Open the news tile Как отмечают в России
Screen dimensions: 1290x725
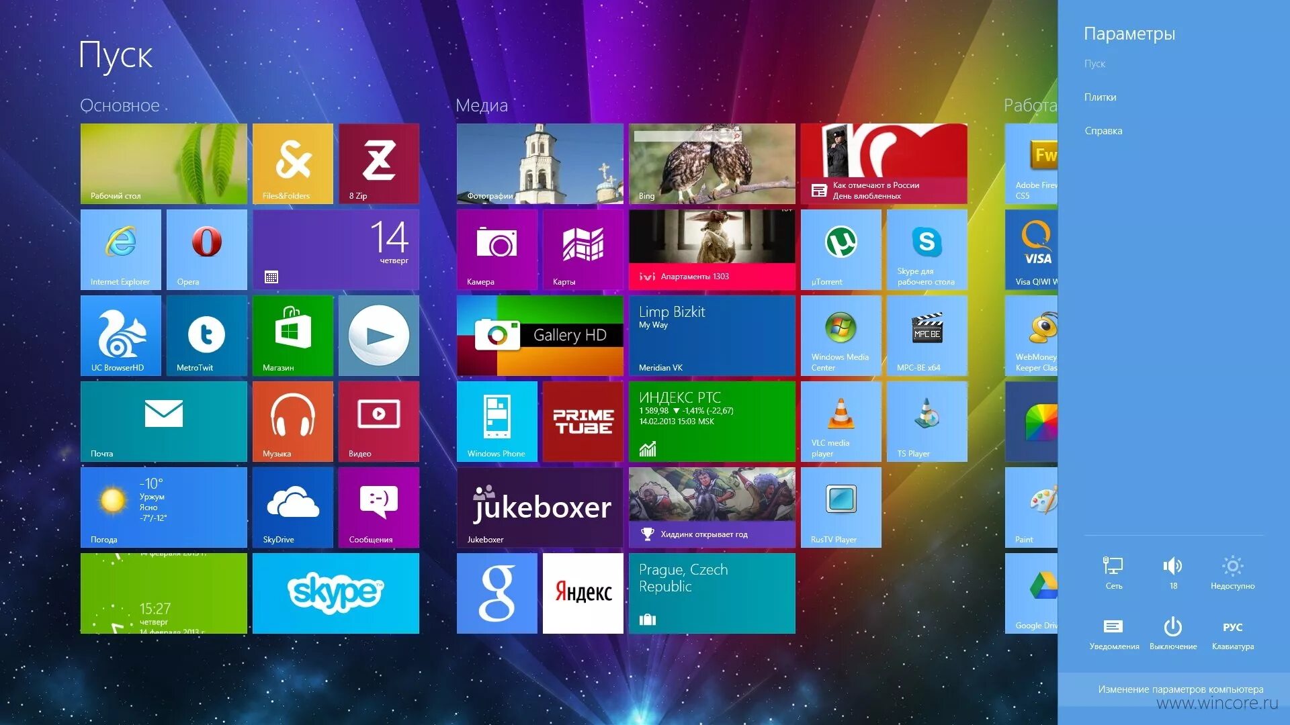[884, 164]
